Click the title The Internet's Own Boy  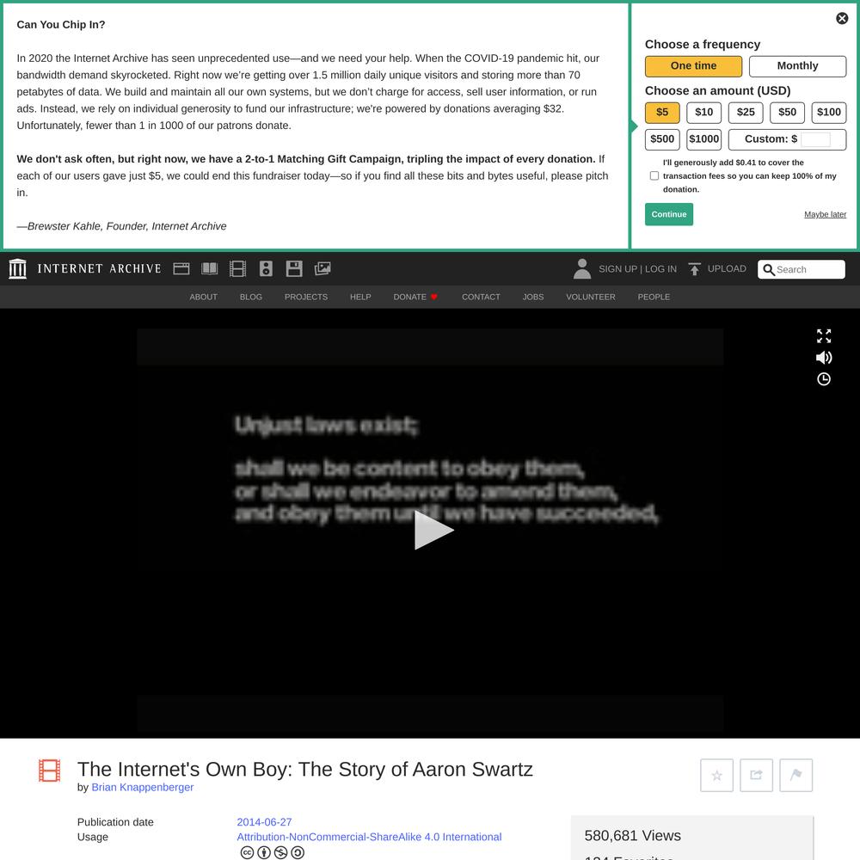pos(305,770)
